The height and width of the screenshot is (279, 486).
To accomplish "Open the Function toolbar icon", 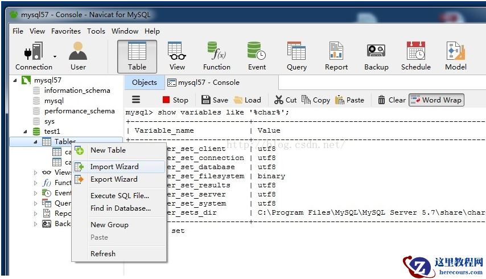I will 217,56.
